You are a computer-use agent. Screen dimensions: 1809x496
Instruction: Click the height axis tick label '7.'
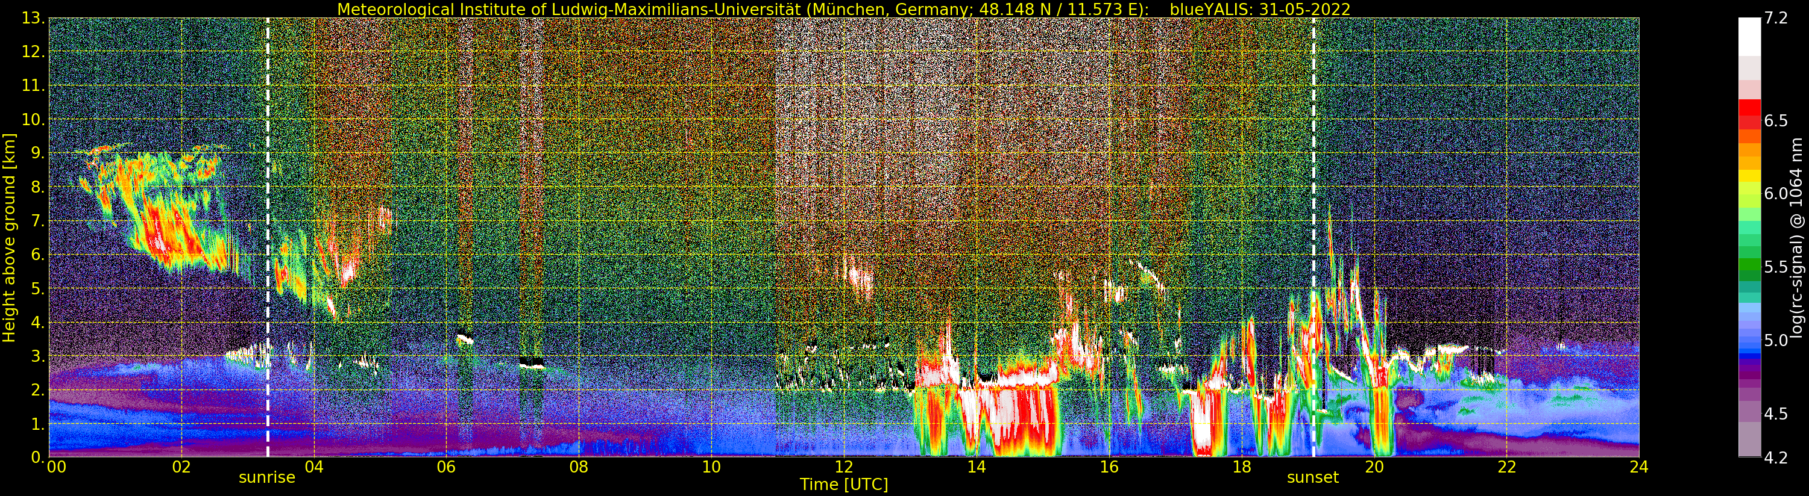tap(37, 221)
